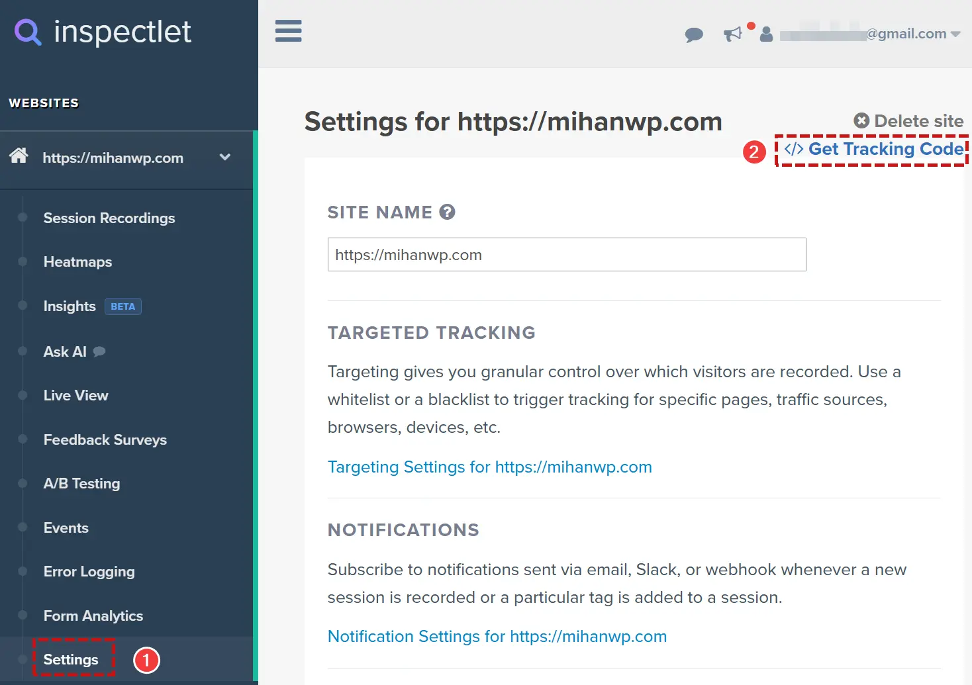Click the BETA badge next to Insights

(x=123, y=306)
